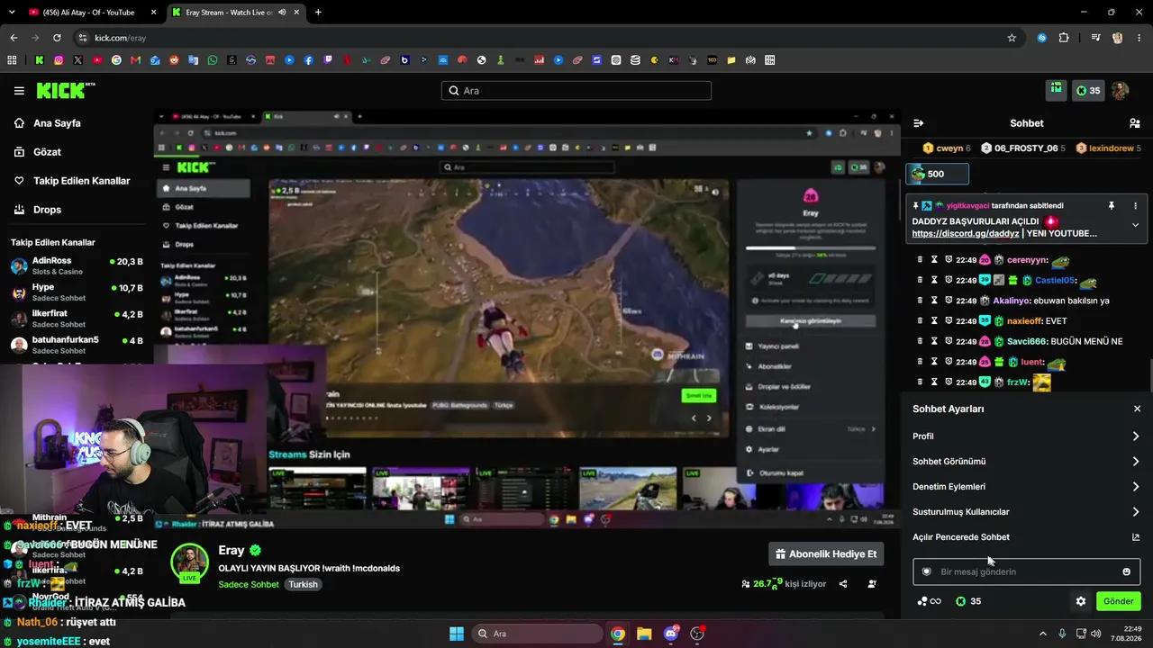Open the emoji picker in message box
The width and height of the screenshot is (1153, 648).
1126,571
